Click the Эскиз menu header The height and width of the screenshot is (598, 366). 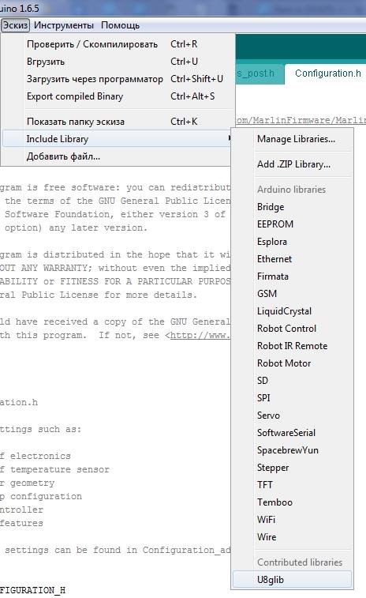point(15,25)
